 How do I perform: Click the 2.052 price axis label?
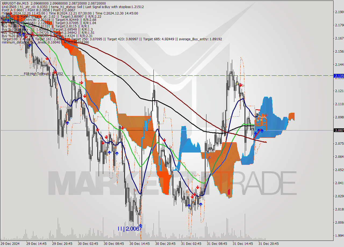339,170
